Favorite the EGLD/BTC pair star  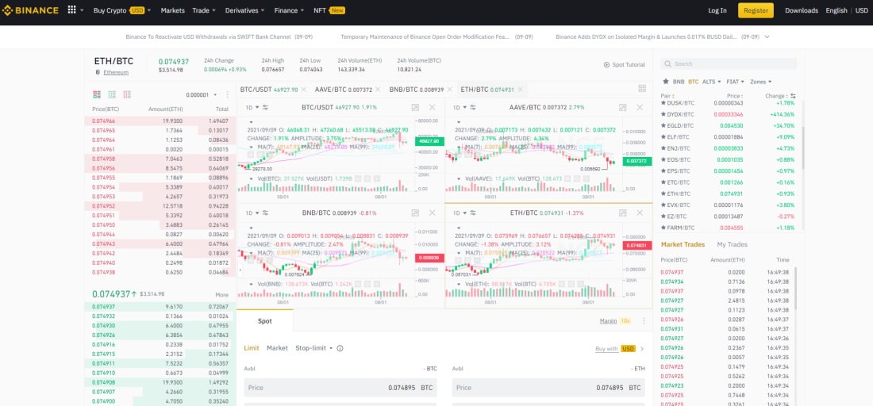pos(663,126)
